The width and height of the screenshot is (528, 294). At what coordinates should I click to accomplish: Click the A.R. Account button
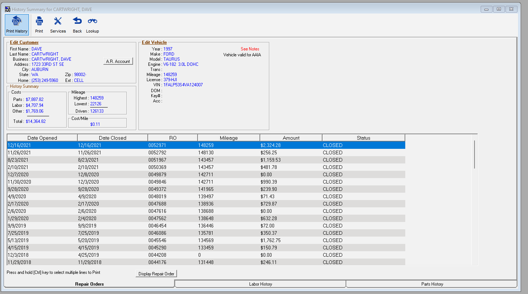(x=118, y=61)
